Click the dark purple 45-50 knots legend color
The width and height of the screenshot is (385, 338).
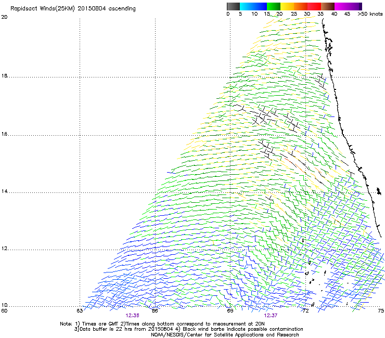click(355, 6)
